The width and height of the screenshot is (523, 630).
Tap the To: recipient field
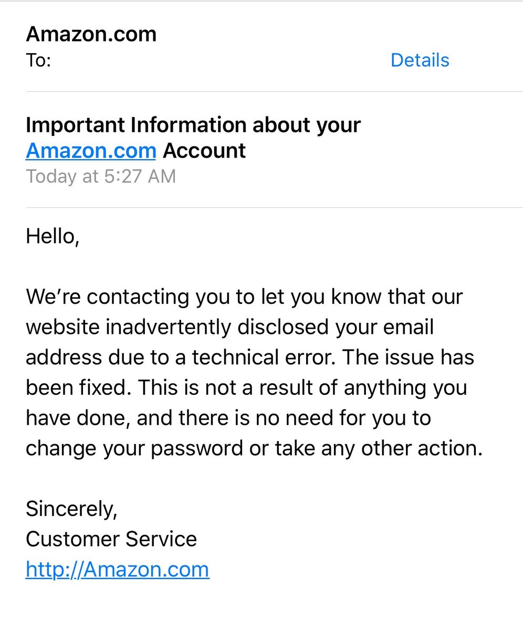click(x=38, y=60)
